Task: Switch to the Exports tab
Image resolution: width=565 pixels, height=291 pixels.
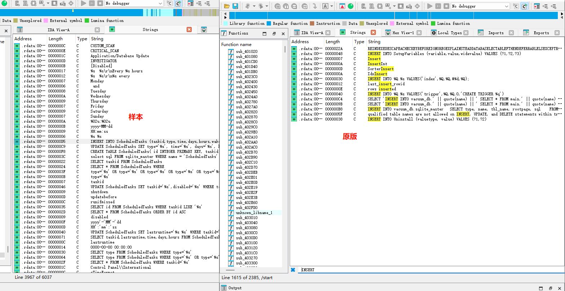Action: tap(541, 33)
